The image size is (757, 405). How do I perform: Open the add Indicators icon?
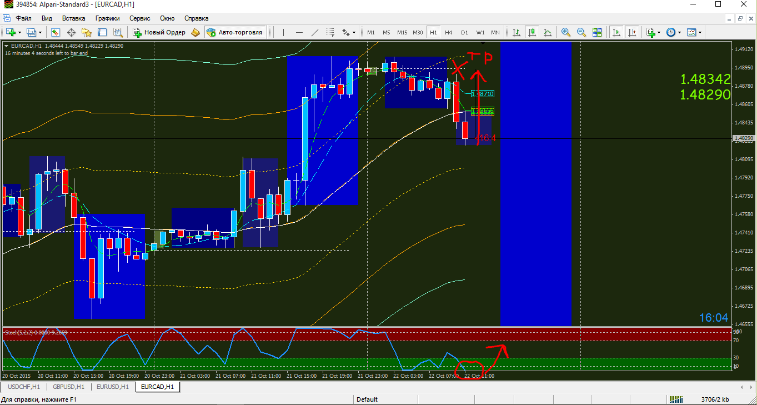click(x=650, y=32)
